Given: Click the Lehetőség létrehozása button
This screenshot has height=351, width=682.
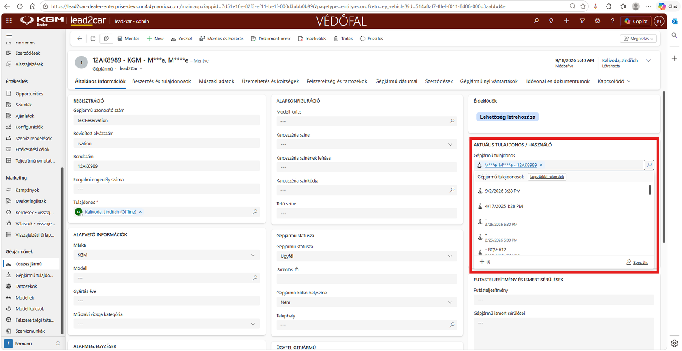Looking at the screenshot, I should (507, 117).
